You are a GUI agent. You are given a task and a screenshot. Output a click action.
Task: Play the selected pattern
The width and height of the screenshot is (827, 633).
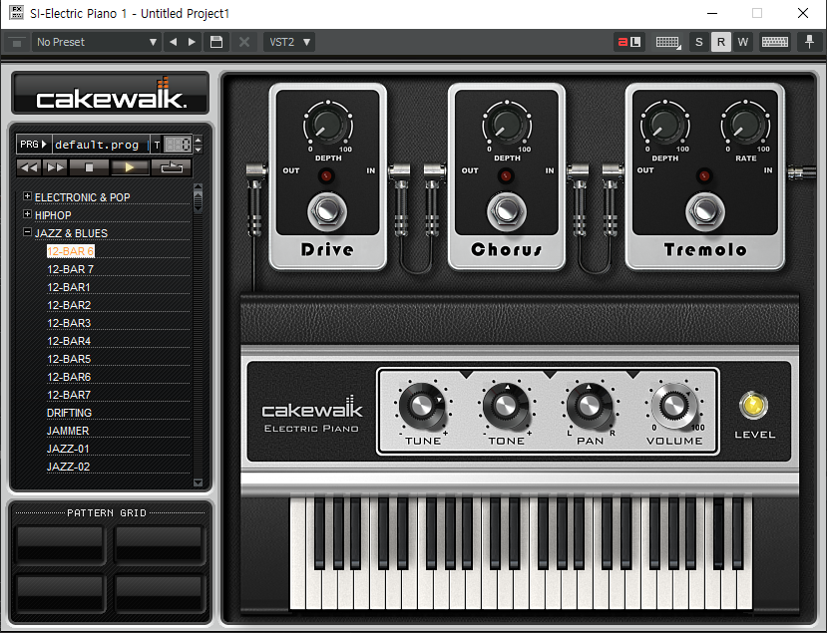click(x=130, y=167)
